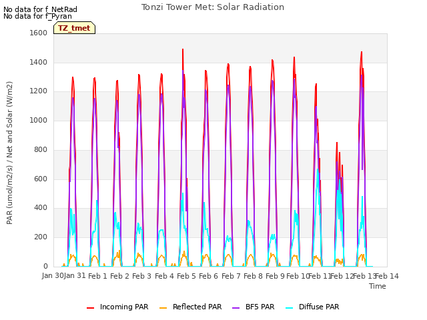Click the 800 y-axis tick label
This screenshot has width=427, height=320.
click(x=41, y=149)
